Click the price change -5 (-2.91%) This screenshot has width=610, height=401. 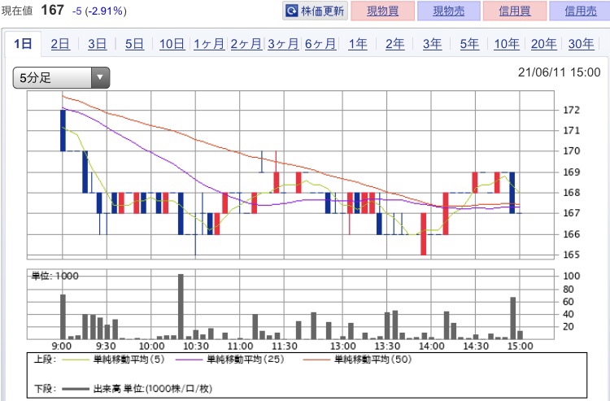pos(99,11)
